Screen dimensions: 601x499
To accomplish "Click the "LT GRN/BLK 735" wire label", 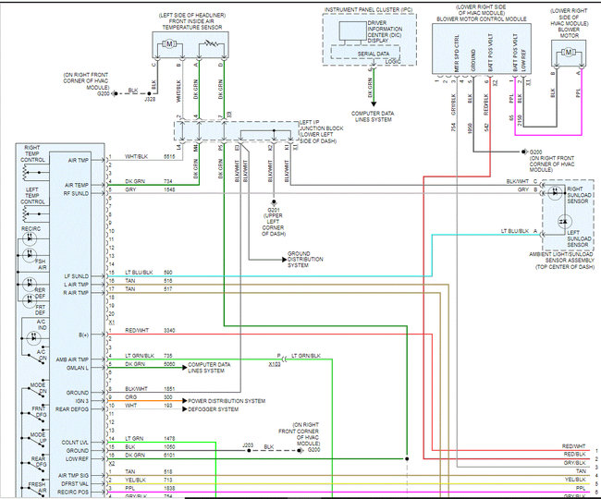I will (x=149, y=356).
